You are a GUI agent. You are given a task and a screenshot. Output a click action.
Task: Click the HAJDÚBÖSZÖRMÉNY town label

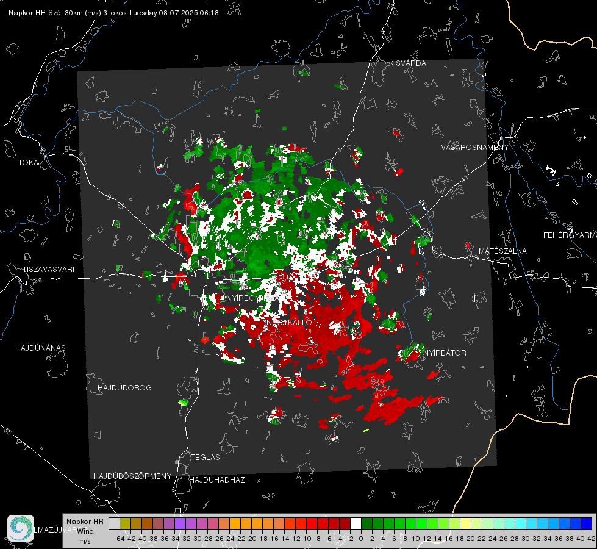[x=132, y=476]
